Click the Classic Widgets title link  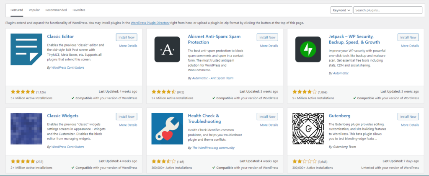click(x=63, y=116)
